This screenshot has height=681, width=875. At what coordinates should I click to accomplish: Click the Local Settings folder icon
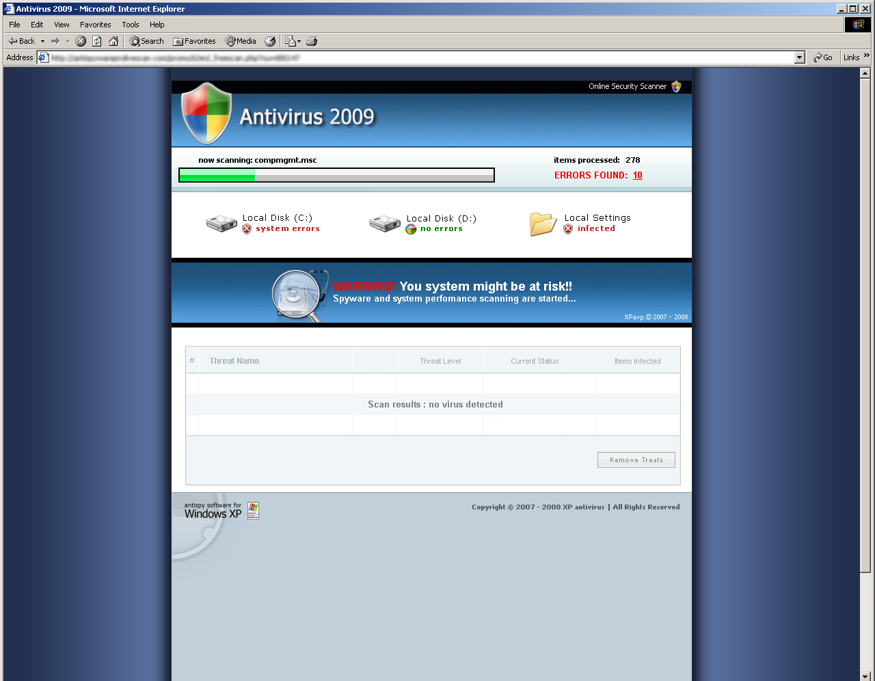543,224
